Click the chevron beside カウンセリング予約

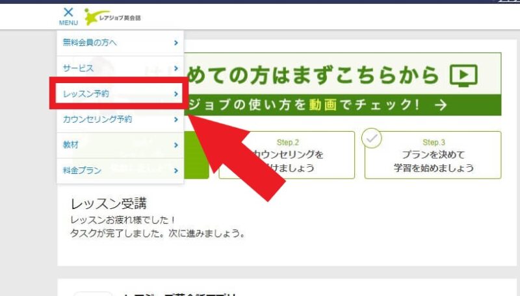(176, 119)
